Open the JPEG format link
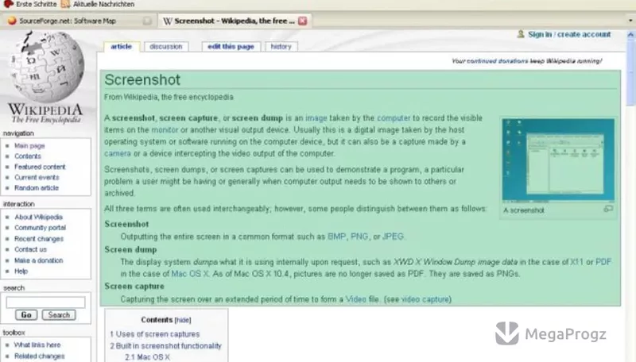The height and width of the screenshot is (362, 636). [x=393, y=237]
